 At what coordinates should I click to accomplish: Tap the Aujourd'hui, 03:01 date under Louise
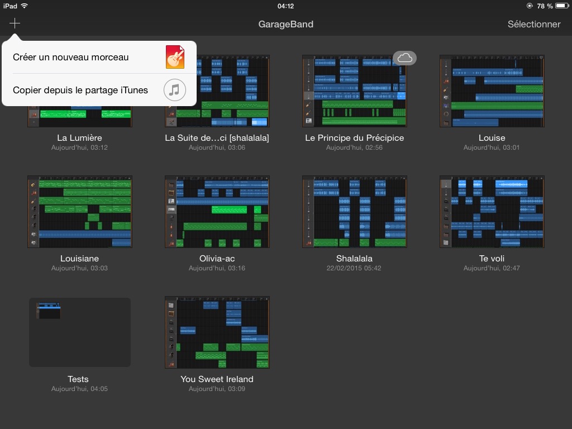coord(492,147)
